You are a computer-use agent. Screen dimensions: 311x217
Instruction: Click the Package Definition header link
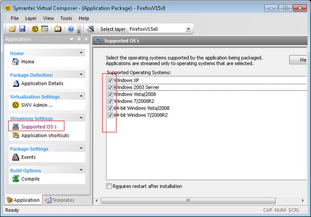click(31, 75)
